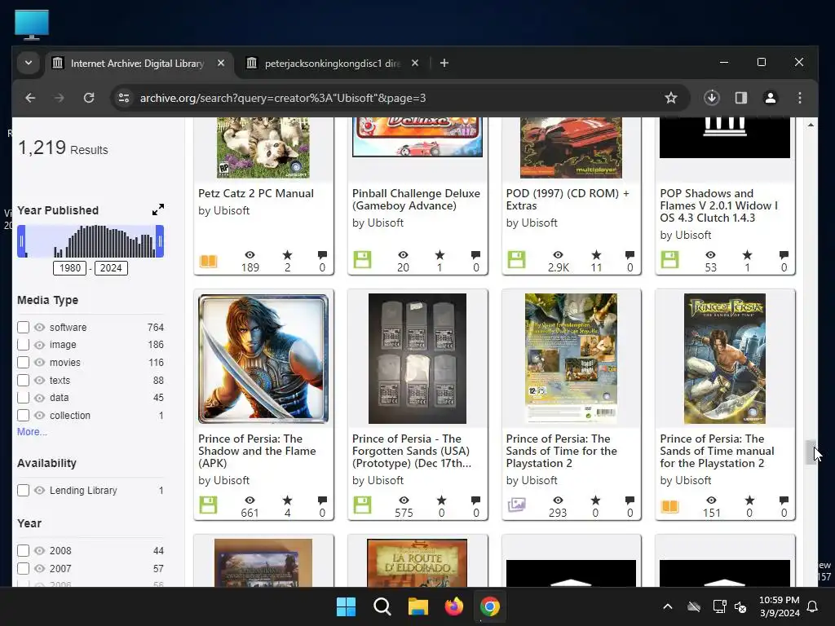Screen dimensions: 835x626
Task: Bookmark this page with the star icon
Action: coord(671,98)
